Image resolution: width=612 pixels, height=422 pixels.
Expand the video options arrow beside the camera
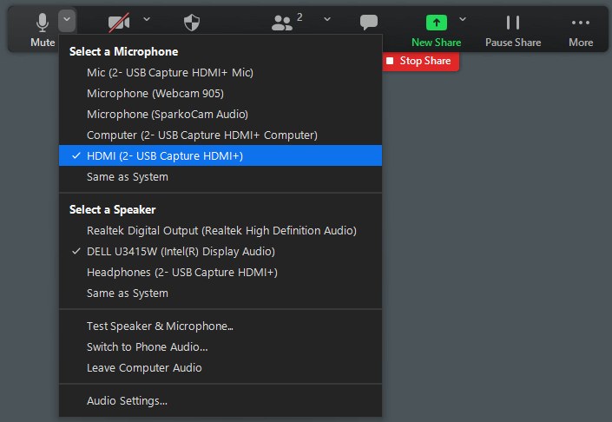click(147, 19)
